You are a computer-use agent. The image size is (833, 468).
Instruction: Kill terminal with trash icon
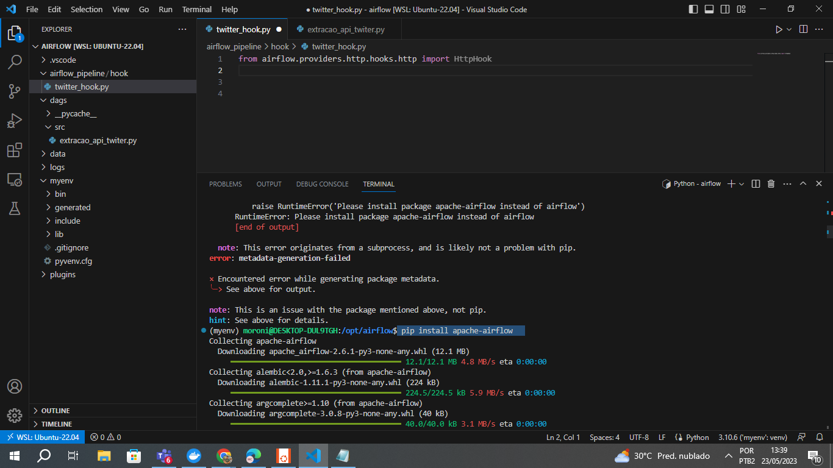(x=771, y=183)
